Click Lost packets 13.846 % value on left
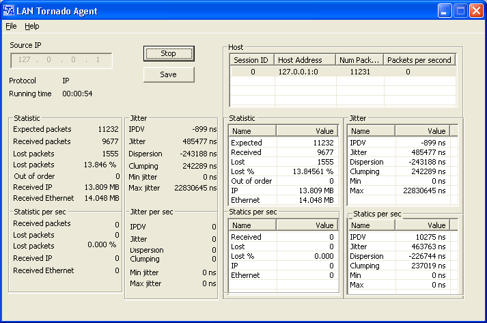Viewport: 487px width, 323px height. point(100,165)
